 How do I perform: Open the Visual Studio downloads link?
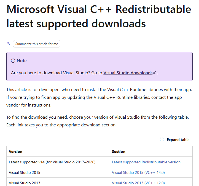coord(128,73)
